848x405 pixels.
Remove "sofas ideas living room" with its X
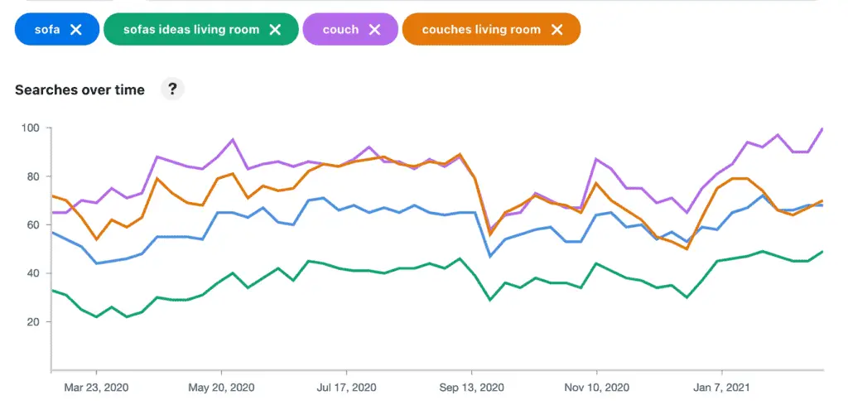[275, 29]
